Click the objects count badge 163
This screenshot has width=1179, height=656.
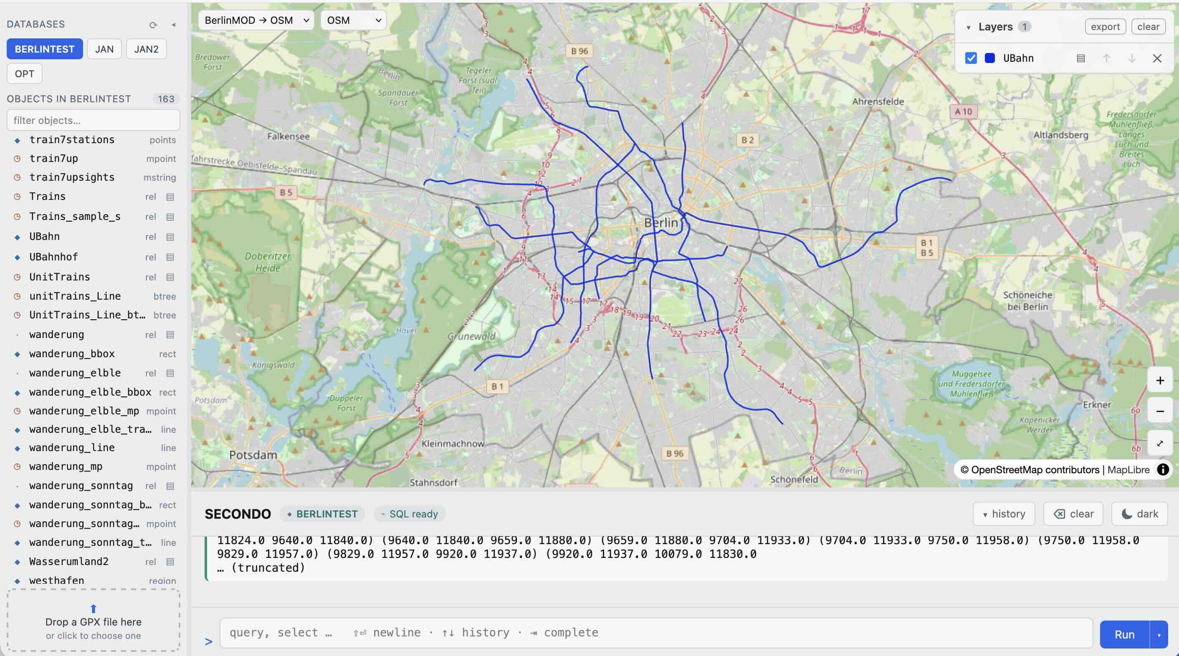pyautogui.click(x=166, y=99)
